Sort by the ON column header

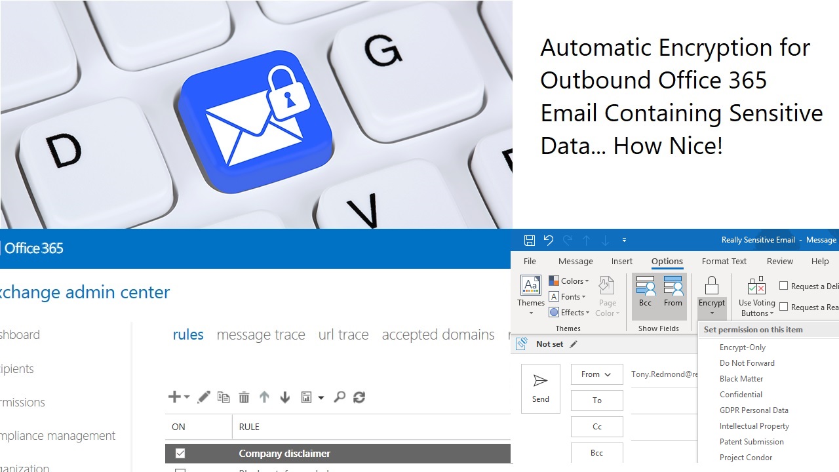click(x=178, y=427)
